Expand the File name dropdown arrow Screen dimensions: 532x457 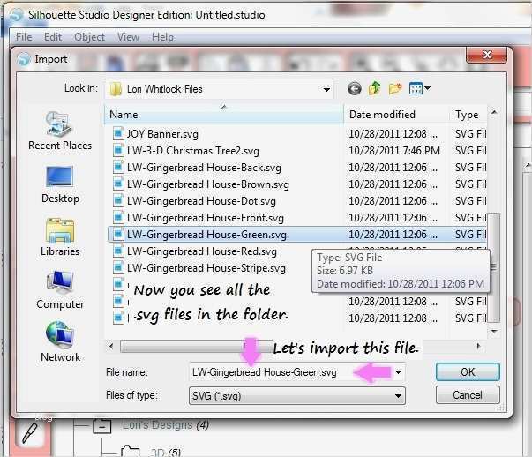(x=398, y=372)
